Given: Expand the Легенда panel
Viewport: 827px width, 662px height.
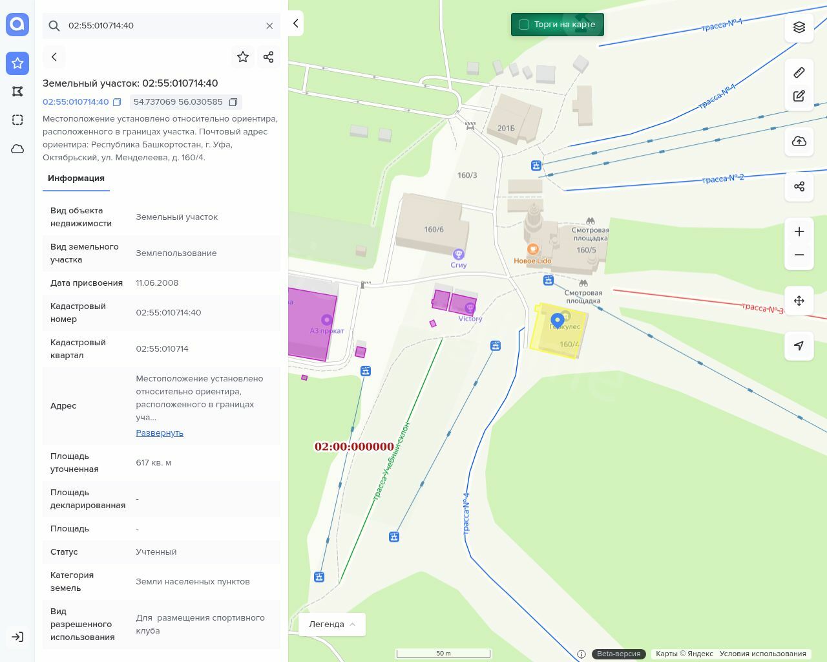Looking at the screenshot, I should [332, 624].
